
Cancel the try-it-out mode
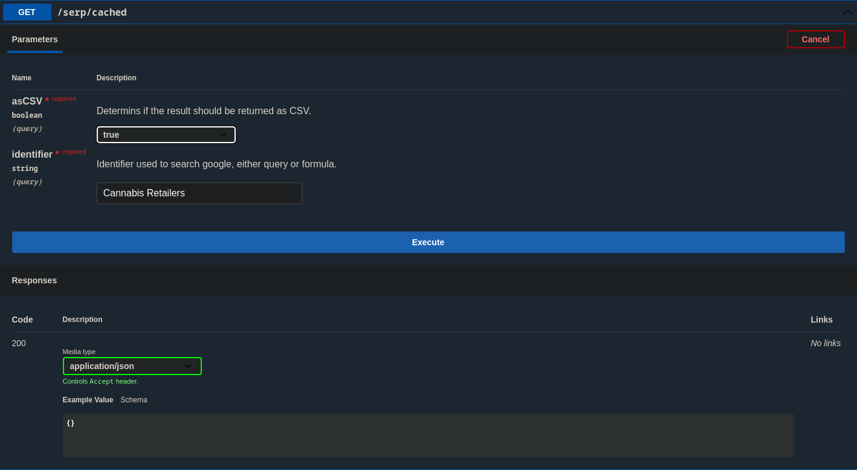coord(815,39)
